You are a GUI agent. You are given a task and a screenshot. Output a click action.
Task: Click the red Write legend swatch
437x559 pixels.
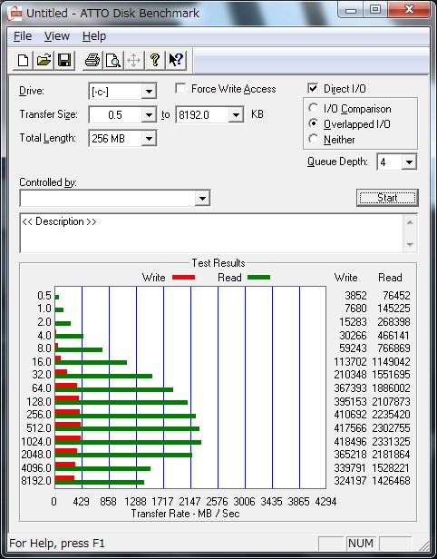[x=183, y=277]
